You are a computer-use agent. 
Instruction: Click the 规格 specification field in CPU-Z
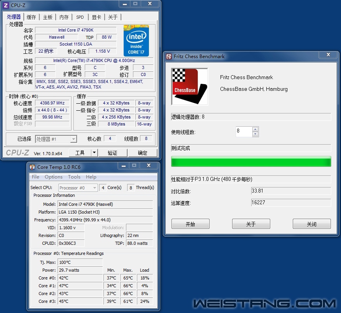pos(94,60)
